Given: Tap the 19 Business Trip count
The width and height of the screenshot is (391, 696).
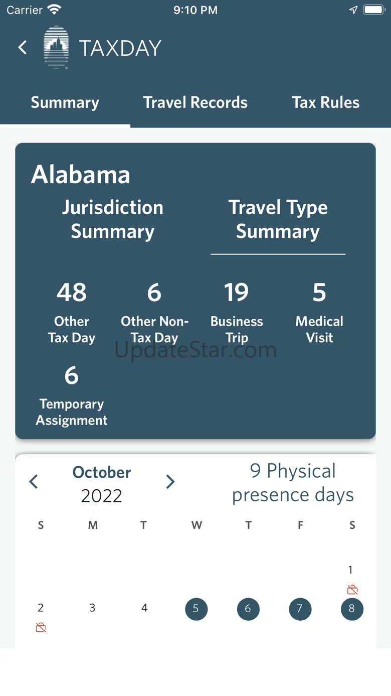Looking at the screenshot, I should coord(237,311).
